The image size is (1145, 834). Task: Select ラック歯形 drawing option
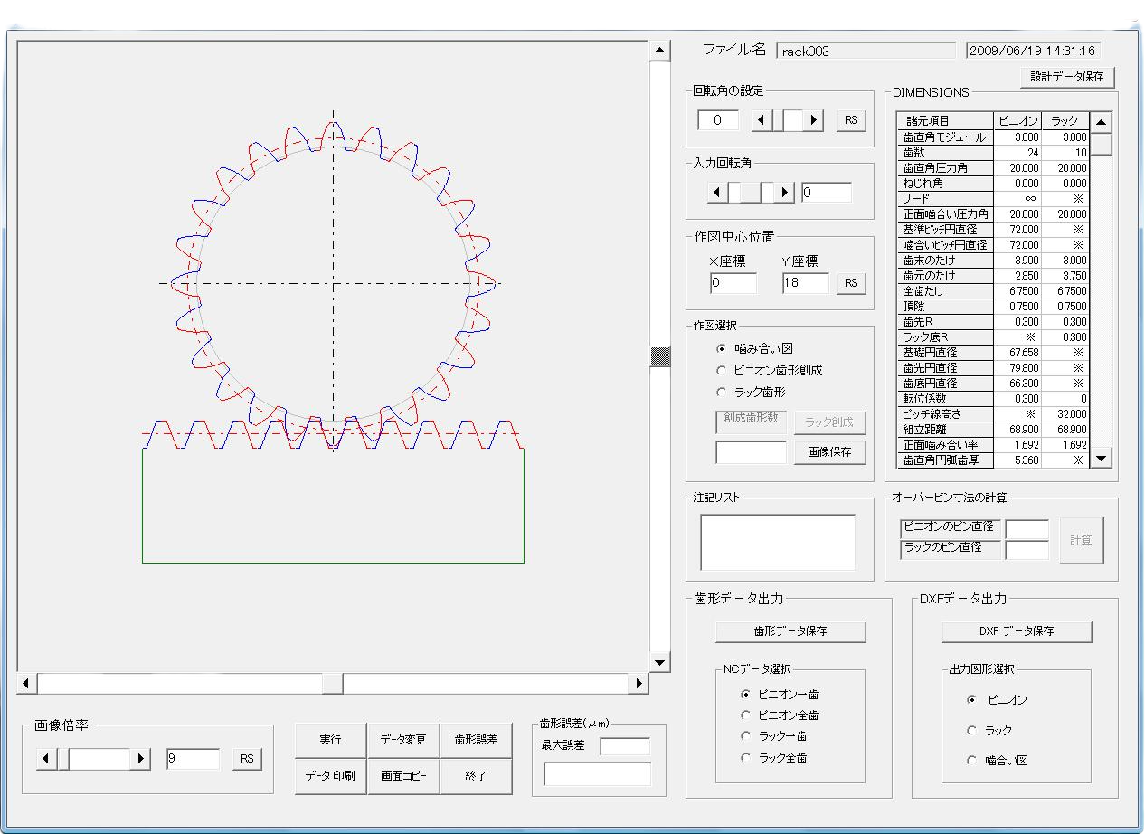click(x=721, y=393)
